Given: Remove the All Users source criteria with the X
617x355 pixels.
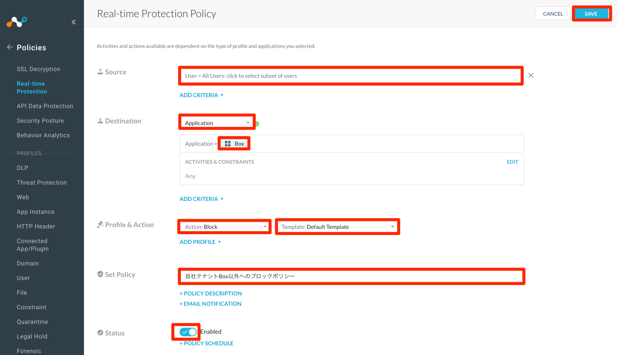Looking at the screenshot, I should tap(531, 75).
